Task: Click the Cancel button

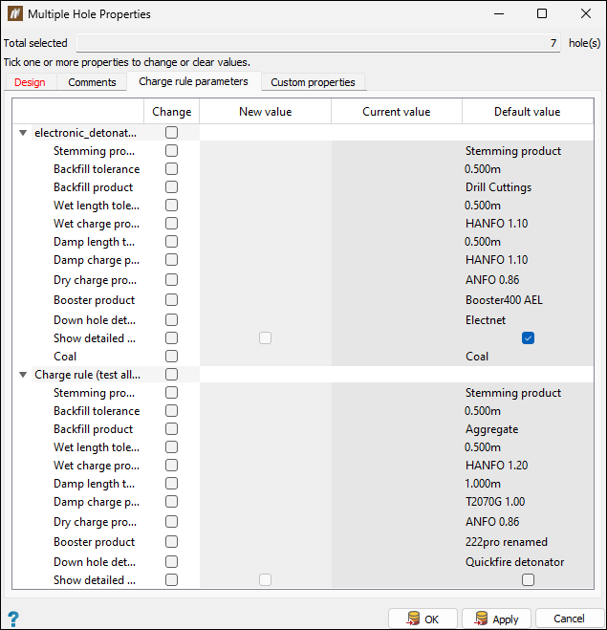Action: [x=569, y=619]
